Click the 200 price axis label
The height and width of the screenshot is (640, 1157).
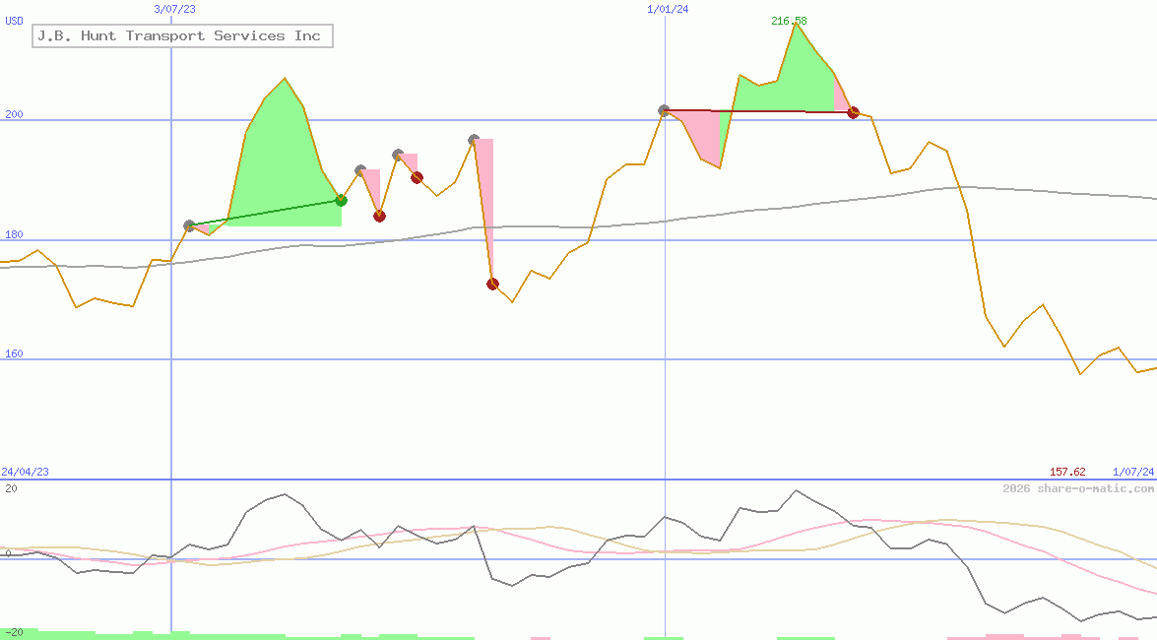pos(14,114)
